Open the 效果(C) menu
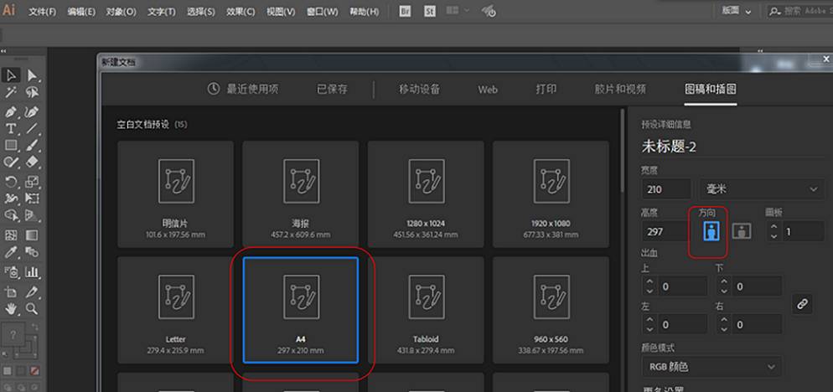The height and width of the screenshot is (392, 833). [x=241, y=11]
